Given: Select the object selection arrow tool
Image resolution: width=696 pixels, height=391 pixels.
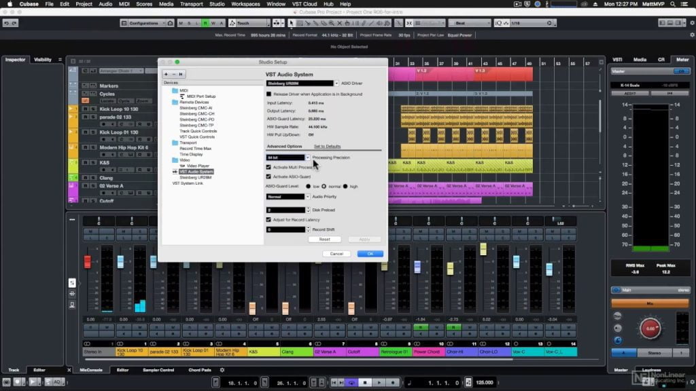Looking at the screenshot, I should [292, 23].
